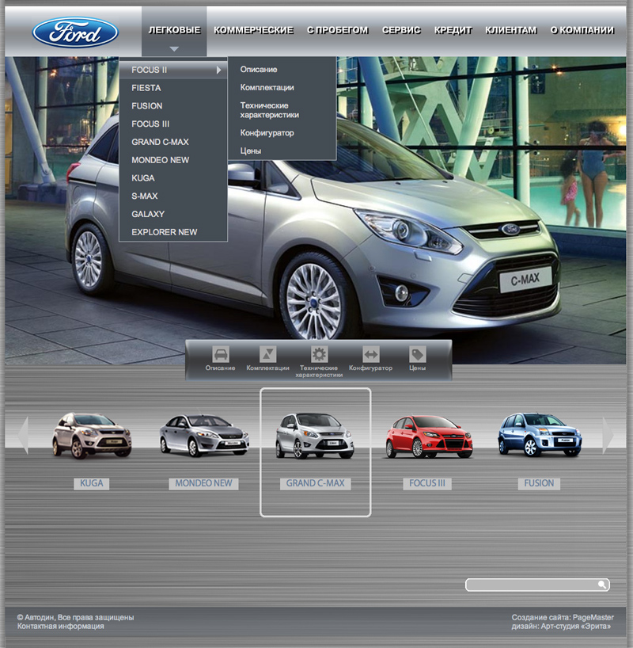The height and width of the screenshot is (648, 633).
Task: Click the KUGA label in carousel
Action: tap(91, 483)
